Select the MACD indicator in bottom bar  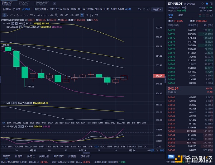point(29,146)
